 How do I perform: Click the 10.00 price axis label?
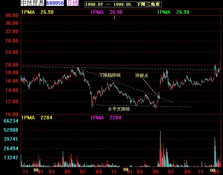(12, 114)
